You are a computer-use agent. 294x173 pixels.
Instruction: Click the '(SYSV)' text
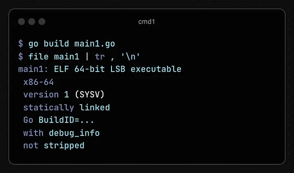coord(89,95)
